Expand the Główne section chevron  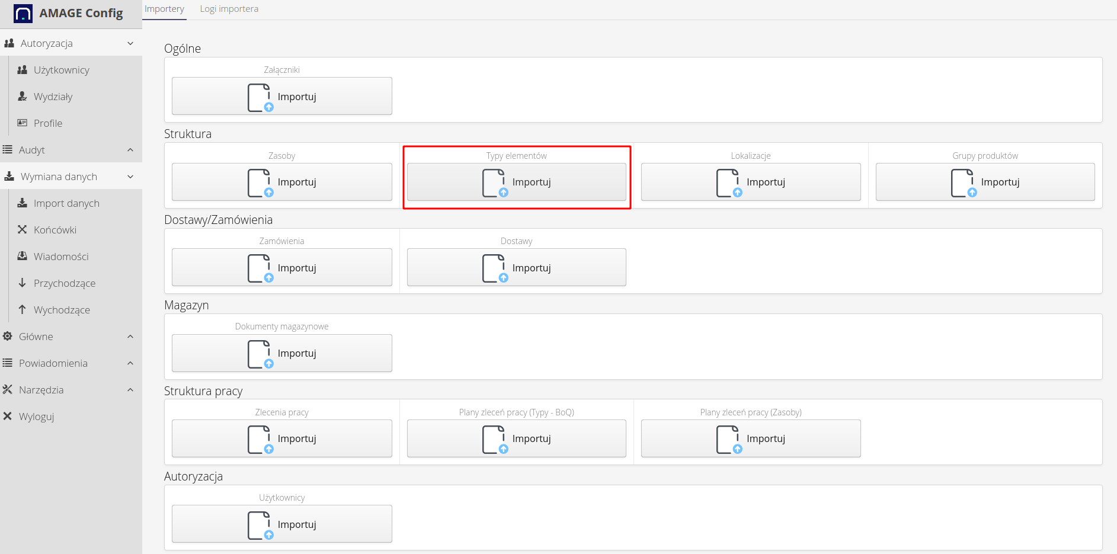click(130, 337)
